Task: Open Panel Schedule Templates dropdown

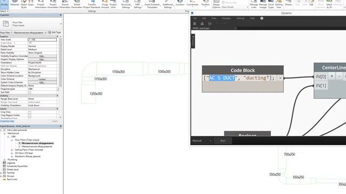Action: [x=152, y=4]
